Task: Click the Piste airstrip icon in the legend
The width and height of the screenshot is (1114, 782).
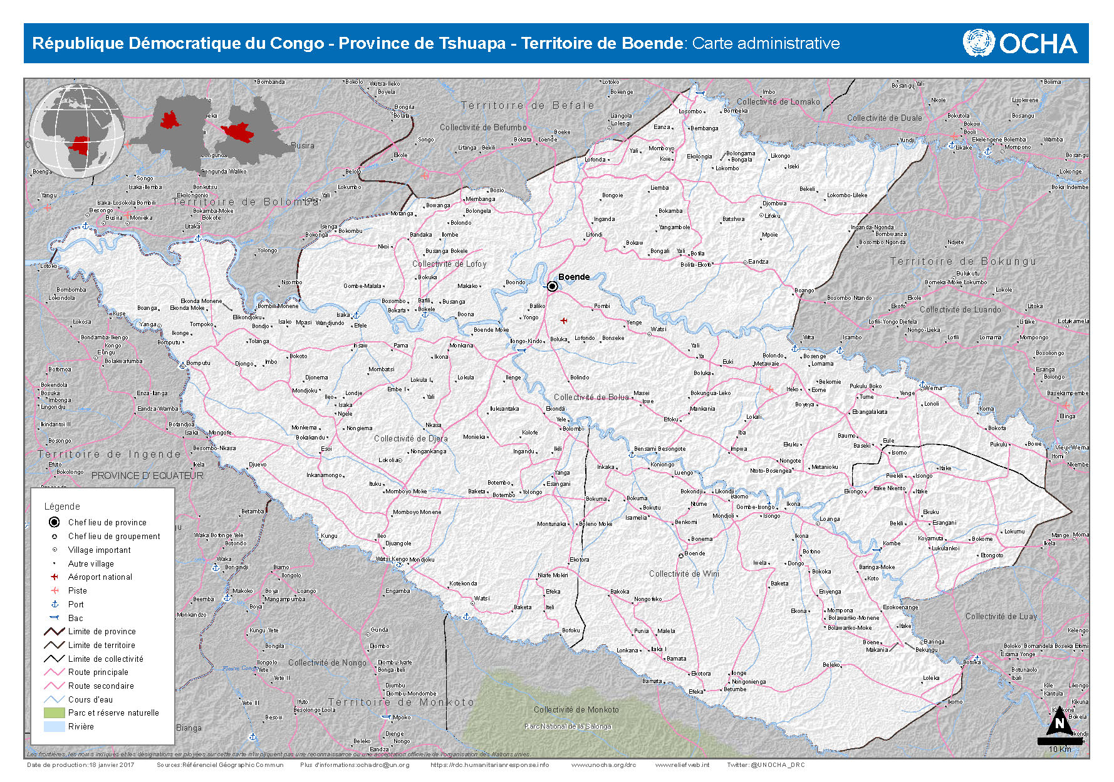Action: tap(55, 590)
